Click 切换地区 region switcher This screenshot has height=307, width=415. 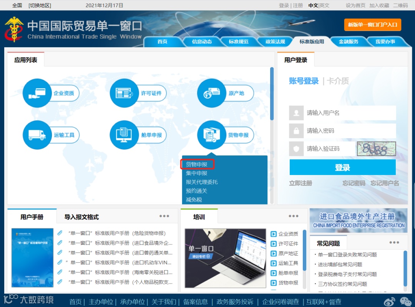(40, 5)
